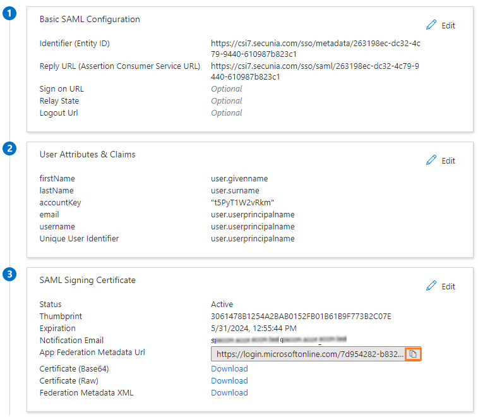Screen dimensions: 478x417
Task: Click the SAML Signing Certificate heading
Action: (87, 280)
